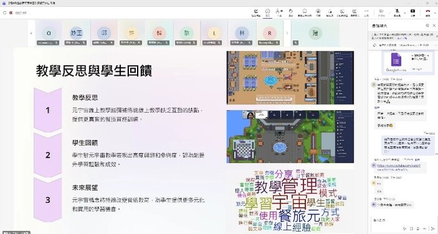Click the Share screen button

(x=412, y=13)
